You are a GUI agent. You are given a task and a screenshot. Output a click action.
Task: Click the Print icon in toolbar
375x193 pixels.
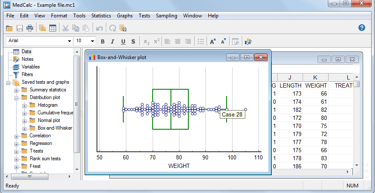pyautogui.click(x=30, y=28)
